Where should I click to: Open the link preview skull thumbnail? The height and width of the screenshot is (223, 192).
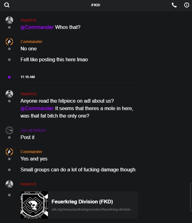[x=34, y=205]
